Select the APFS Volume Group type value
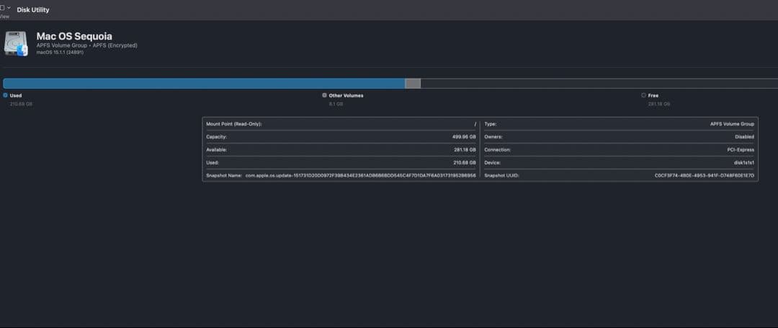Screen dimensions: 778x328 pos(732,124)
